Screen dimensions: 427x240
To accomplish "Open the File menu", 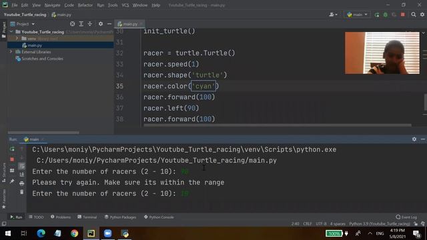I will coord(15,5).
